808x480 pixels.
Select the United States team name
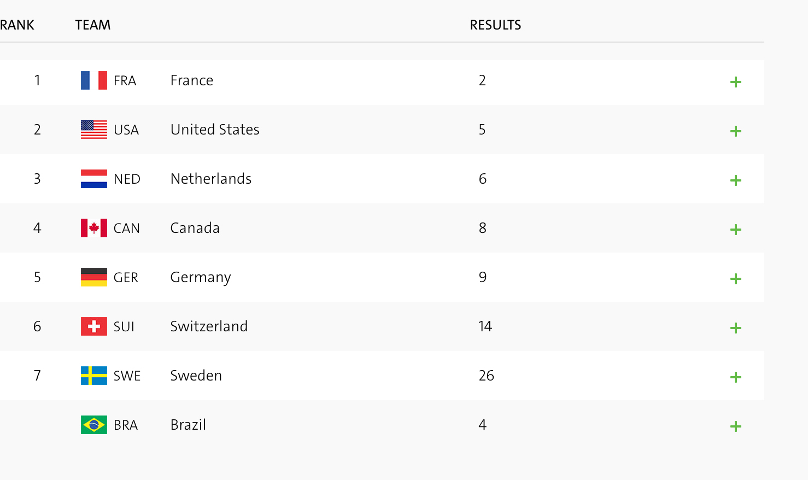[x=215, y=130]
